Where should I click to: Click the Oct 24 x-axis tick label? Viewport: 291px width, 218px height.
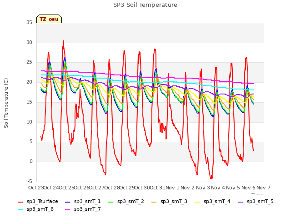click(51, 188)
